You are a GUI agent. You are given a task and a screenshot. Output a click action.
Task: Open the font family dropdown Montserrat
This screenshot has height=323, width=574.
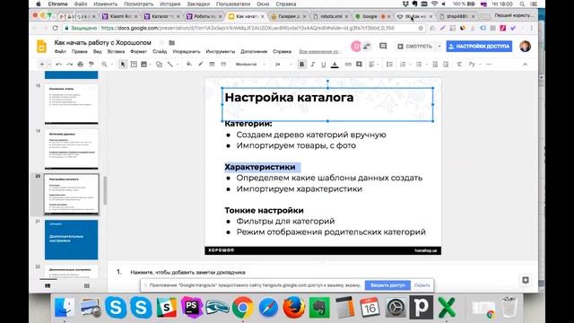click(250, 65)
